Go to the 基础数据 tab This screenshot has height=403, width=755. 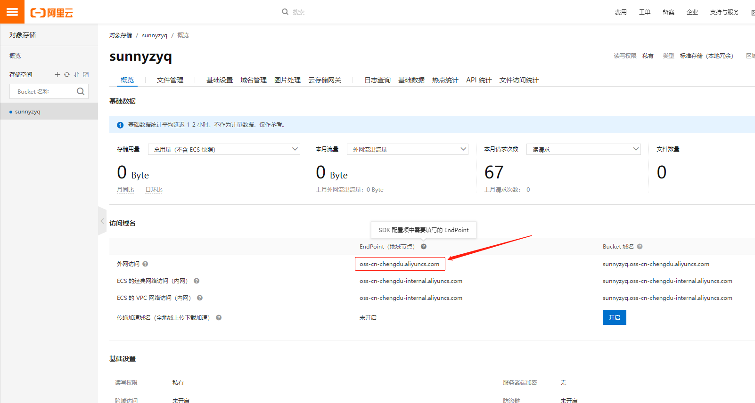(x=411, y=80)
